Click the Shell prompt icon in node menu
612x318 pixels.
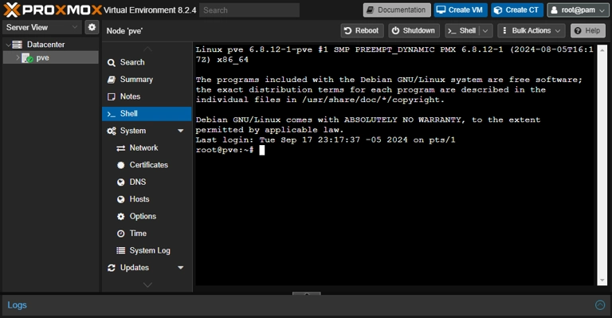click(x=112, y=114)
